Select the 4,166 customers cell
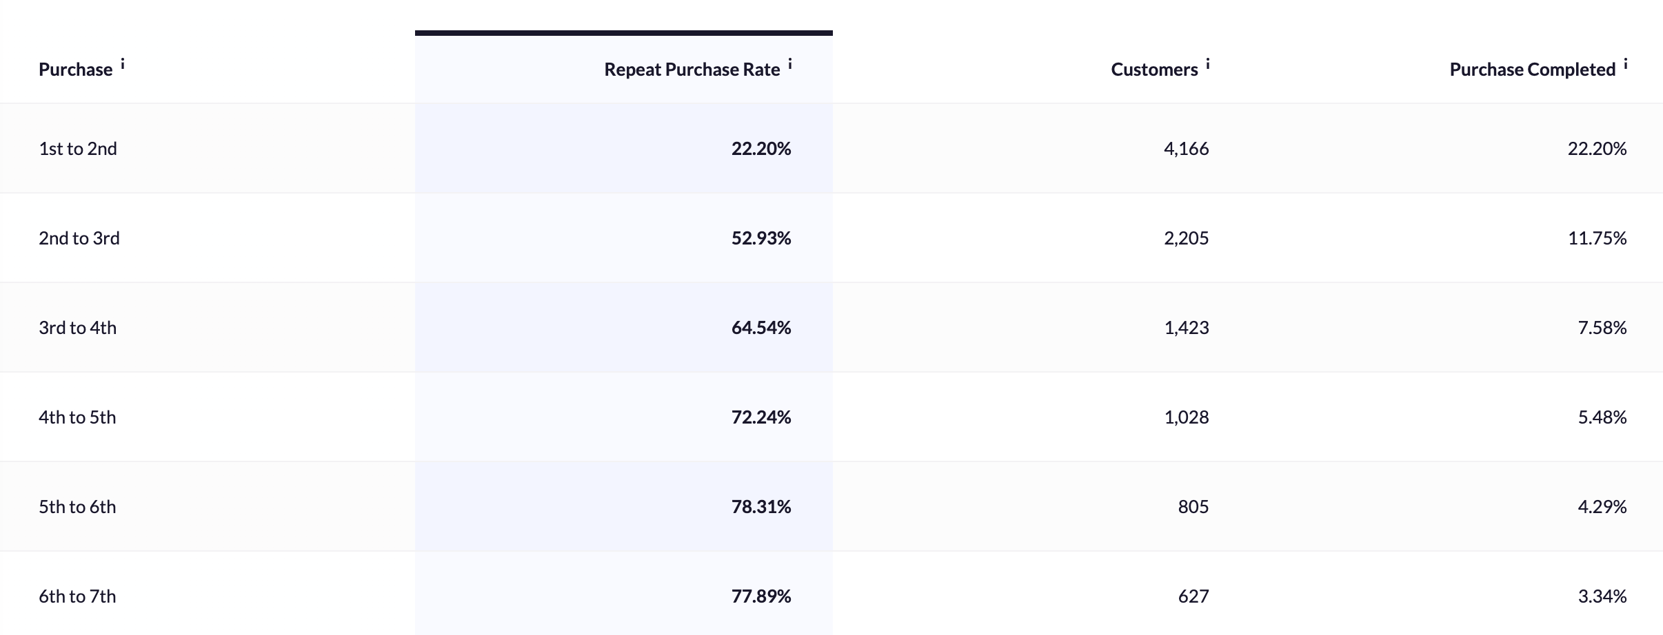 click(x=1186, y=149)
